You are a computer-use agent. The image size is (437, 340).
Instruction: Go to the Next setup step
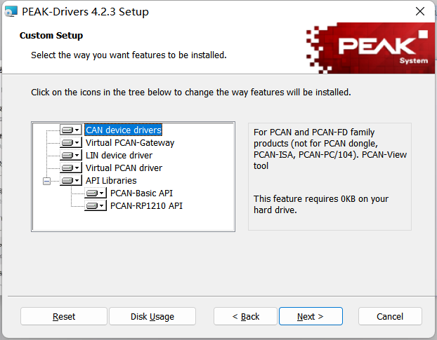[310, 316]
